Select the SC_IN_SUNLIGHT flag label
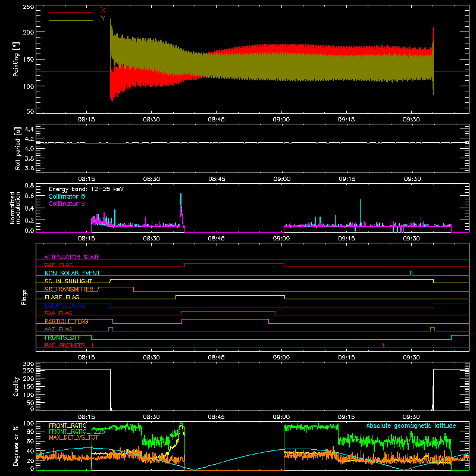 click(x=68, y=281)
